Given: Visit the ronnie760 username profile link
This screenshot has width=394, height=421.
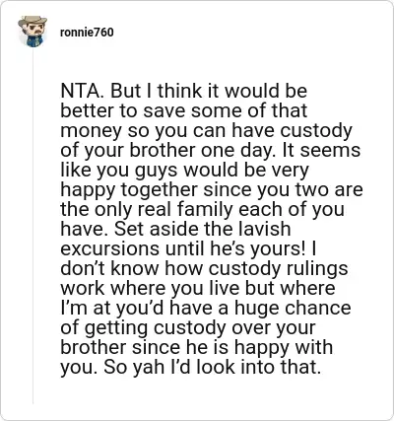Looking at the screenshot, I should coord(87,33).
